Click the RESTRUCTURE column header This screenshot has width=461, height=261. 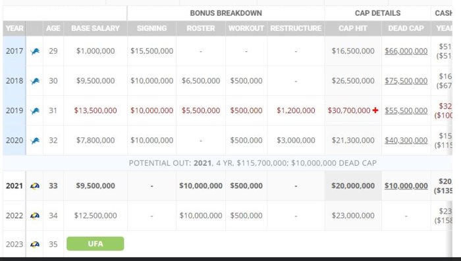[x=296, y=28]
